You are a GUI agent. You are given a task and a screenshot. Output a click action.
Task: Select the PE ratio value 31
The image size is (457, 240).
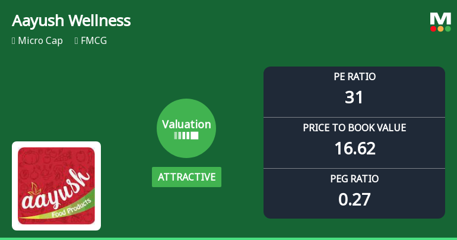354,97
